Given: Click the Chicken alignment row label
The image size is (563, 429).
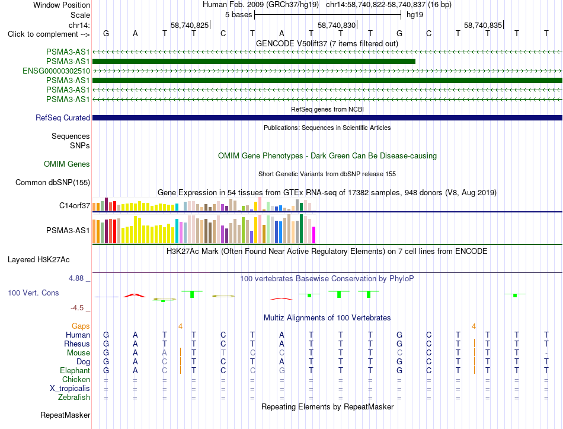Looking at the screenshot, I should [x=76, y=379].
